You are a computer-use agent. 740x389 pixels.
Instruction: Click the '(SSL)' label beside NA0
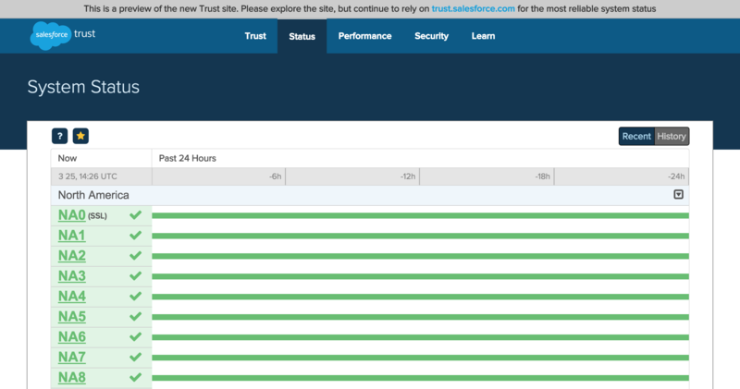click(97, 216)
